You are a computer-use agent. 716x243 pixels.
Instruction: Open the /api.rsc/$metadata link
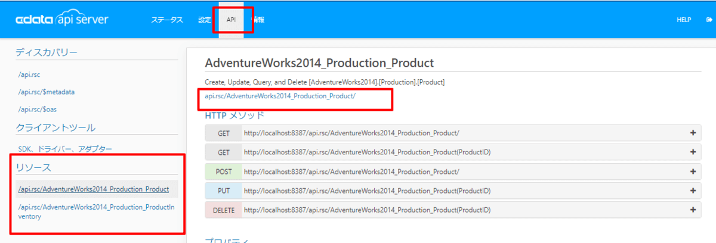(47, 92)
